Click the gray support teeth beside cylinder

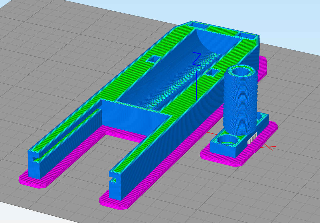tap(252, 138)
